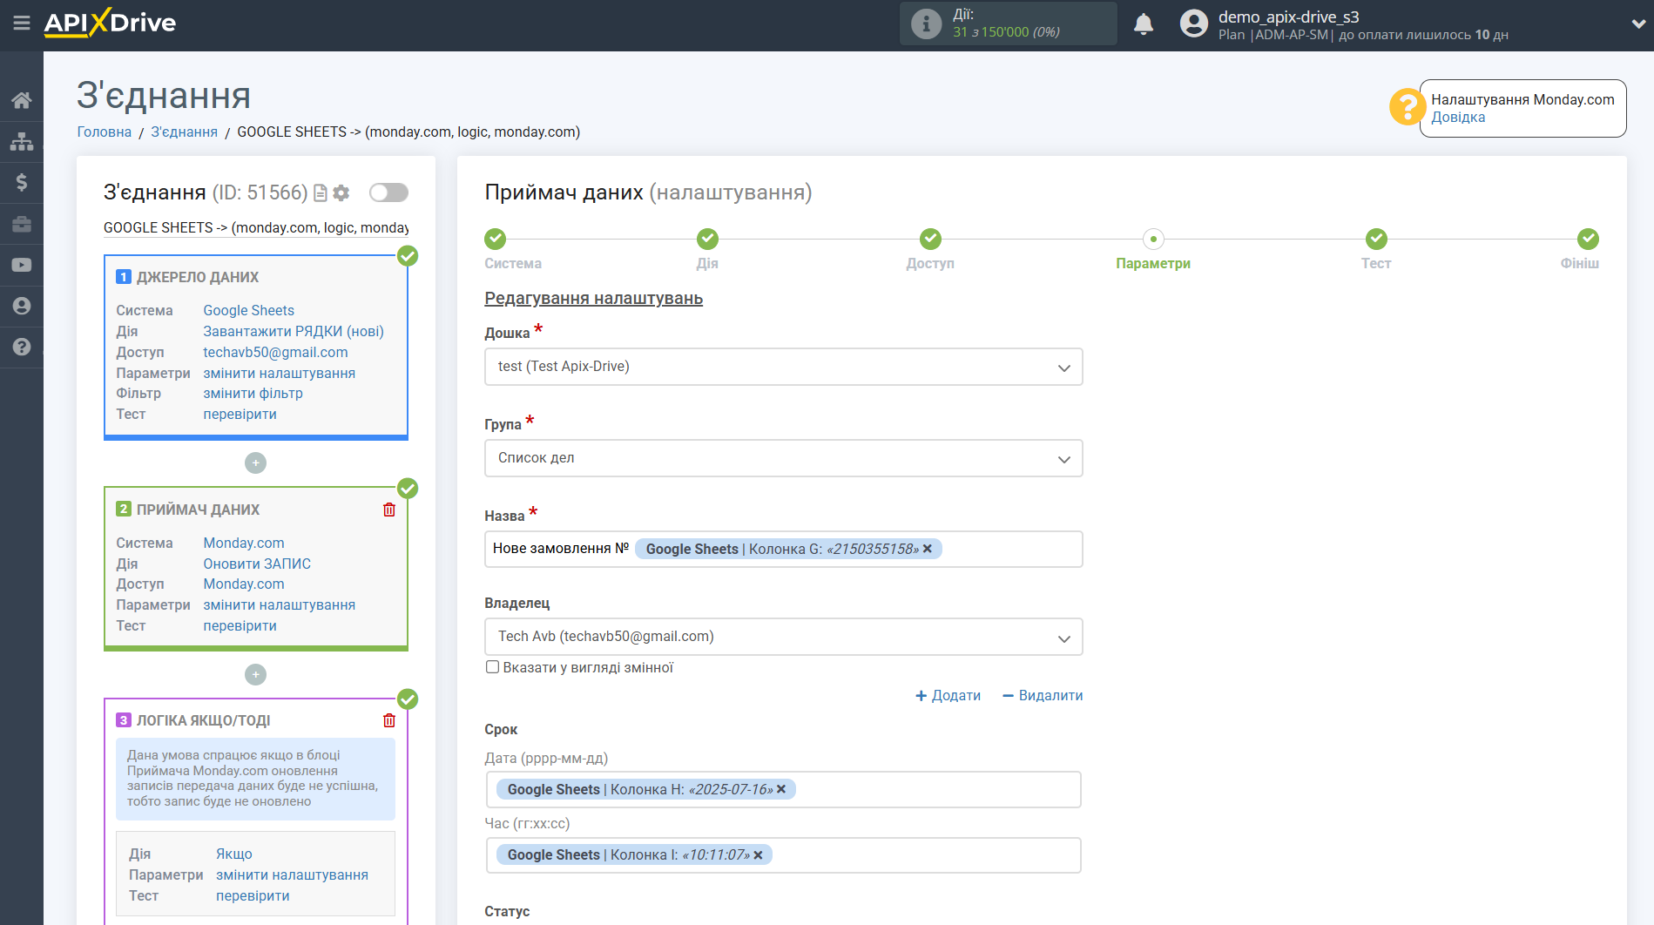1654x925 pixels.
Task: Toggle the connection on/off switch
Action: click(x=388, y=192)
